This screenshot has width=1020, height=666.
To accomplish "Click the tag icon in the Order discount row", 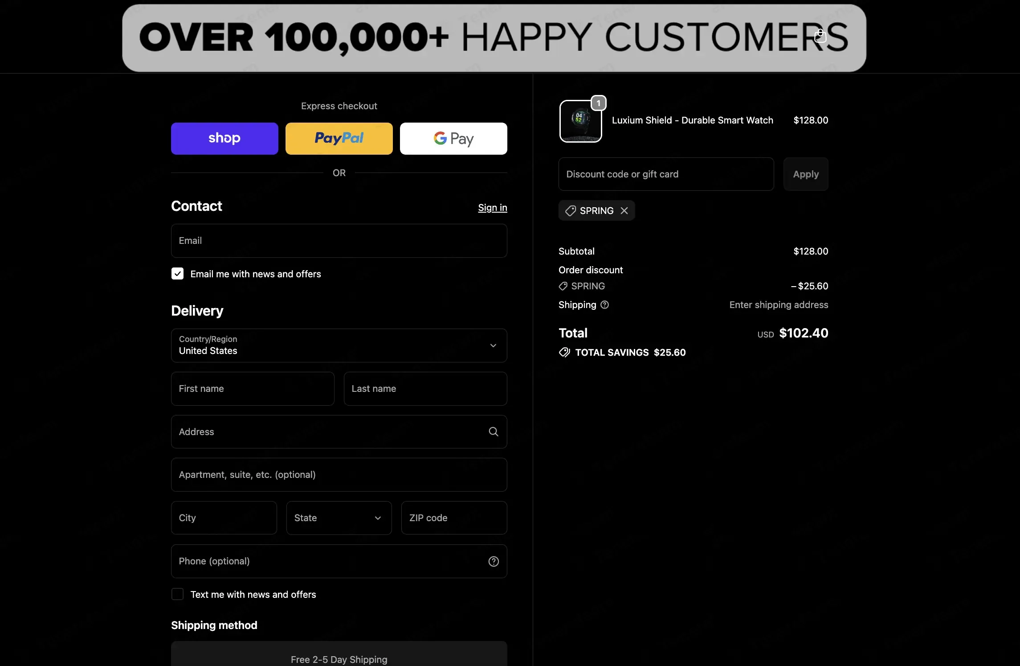I will pos(563,286).
